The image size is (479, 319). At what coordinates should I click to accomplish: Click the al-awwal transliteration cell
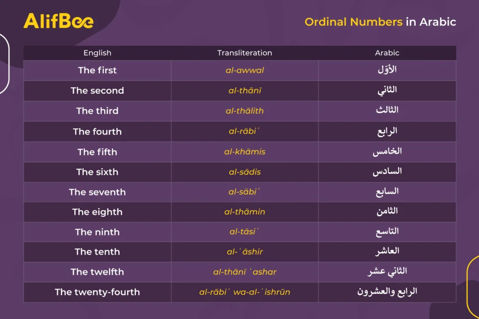click(x=245, y=71)
